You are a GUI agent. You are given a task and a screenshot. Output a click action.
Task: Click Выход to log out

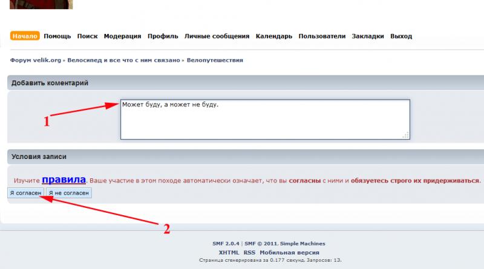(x=401, y=36)
